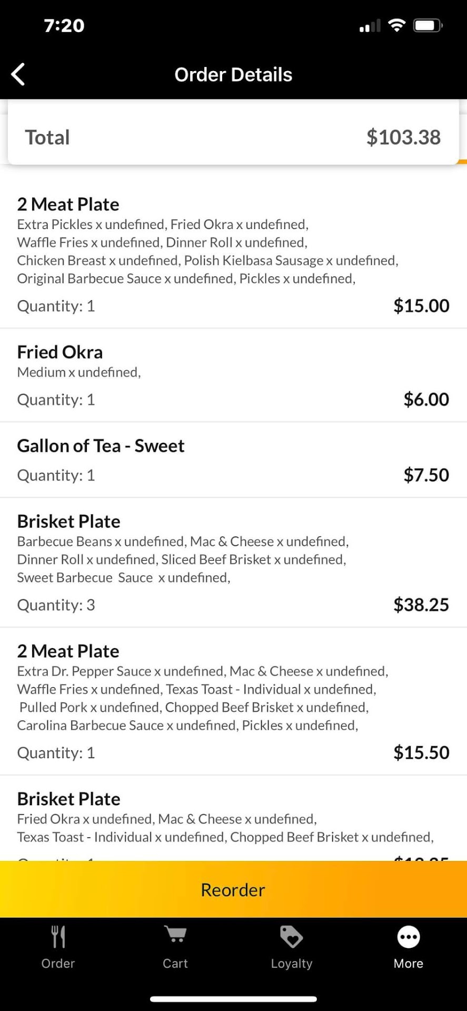Tap the cellular signal bars icon
Image resolution: width=467 pixels, height=1011 pixels.
[370, 26]
